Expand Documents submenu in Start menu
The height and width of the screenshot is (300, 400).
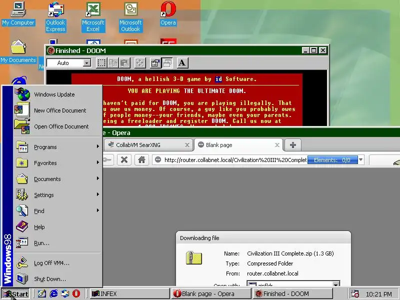click(x=58, y=179)
